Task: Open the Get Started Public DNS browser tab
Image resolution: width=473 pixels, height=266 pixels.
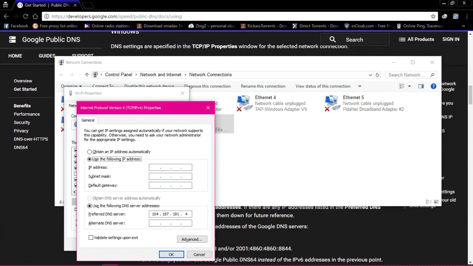Action: pos(47,5)
